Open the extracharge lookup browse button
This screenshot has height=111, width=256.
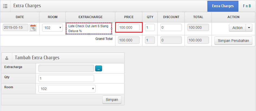point(99,69)
